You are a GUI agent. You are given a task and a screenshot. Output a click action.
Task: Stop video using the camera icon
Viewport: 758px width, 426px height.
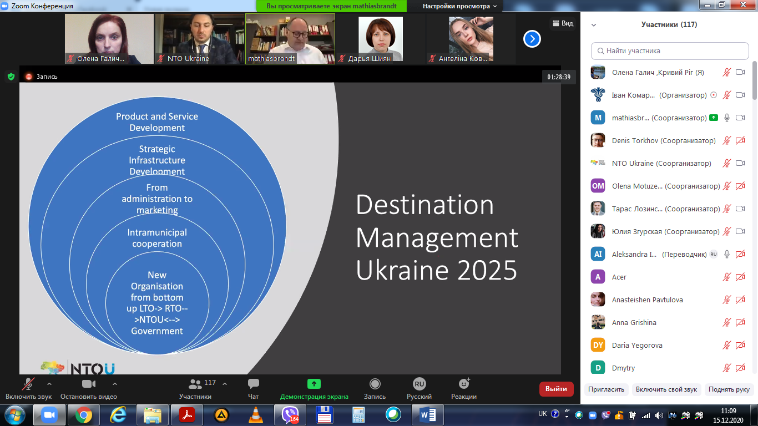pyautogui.click(x=89, y=384)
